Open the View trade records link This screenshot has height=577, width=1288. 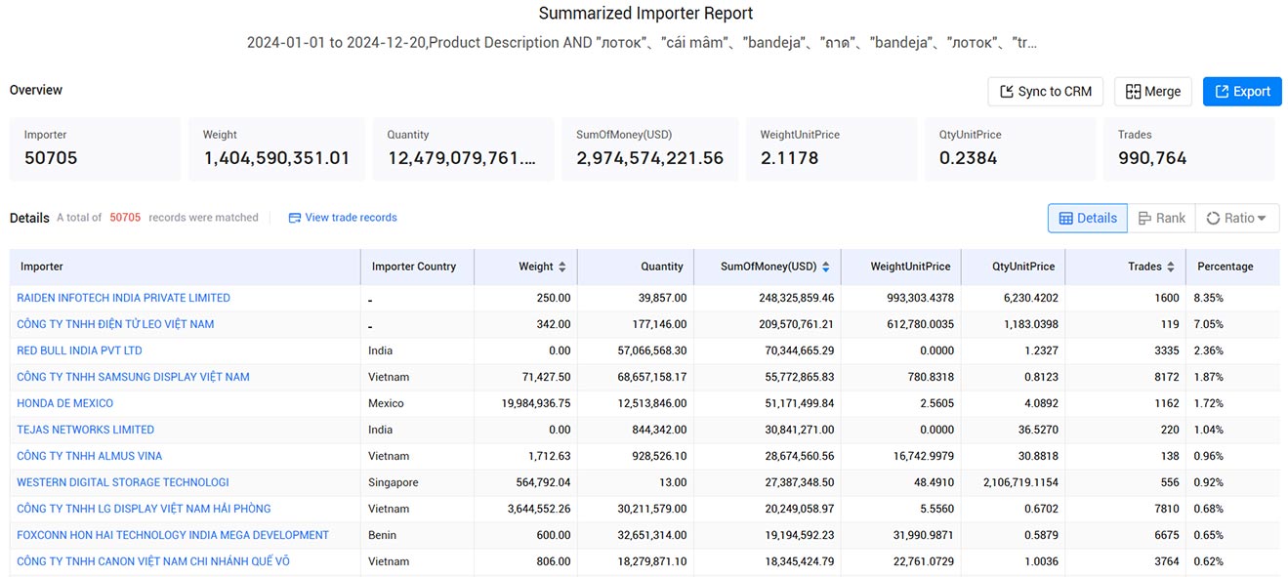[343, 218]
